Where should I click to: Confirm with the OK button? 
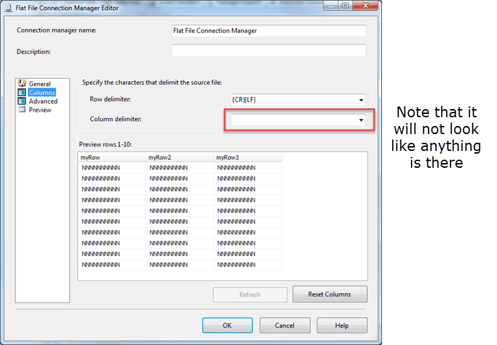pyautogui.click(x=227, y=325)
